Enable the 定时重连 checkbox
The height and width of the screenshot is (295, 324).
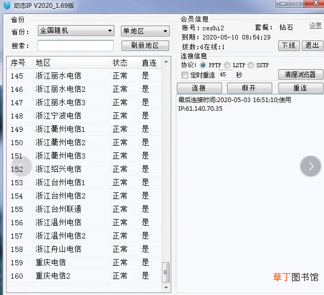[x=185, y=75]
